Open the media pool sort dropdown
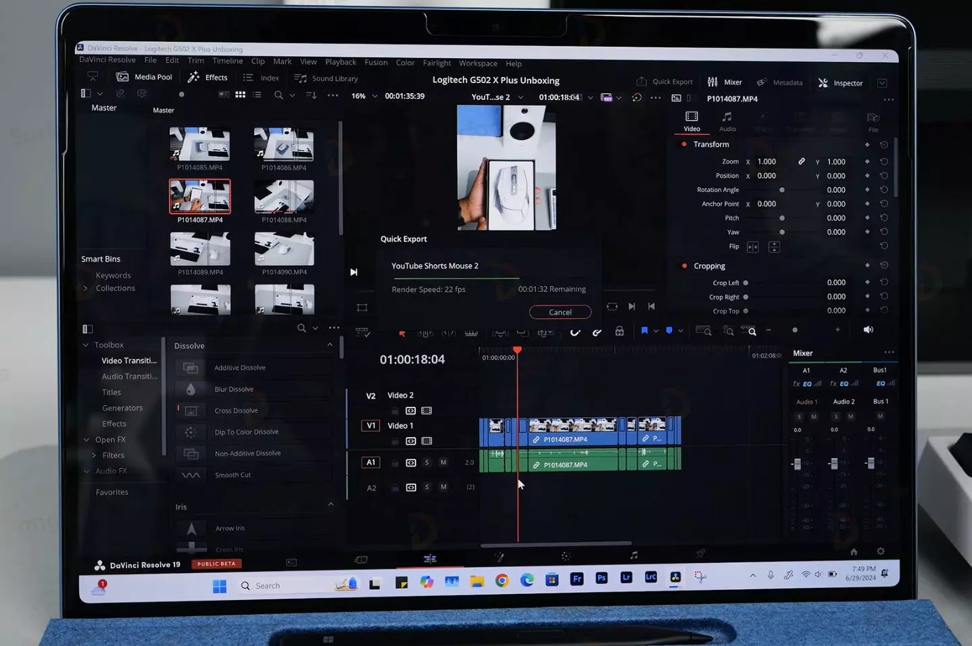972x646 pixels. [312, 95]
